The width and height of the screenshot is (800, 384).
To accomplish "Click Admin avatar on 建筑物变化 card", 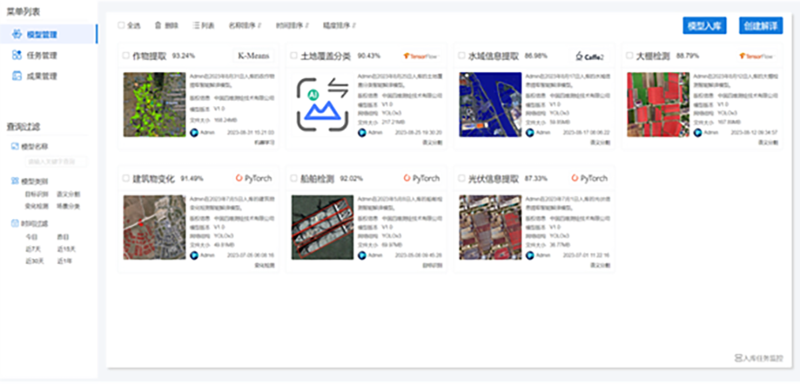I will point(195,255).
